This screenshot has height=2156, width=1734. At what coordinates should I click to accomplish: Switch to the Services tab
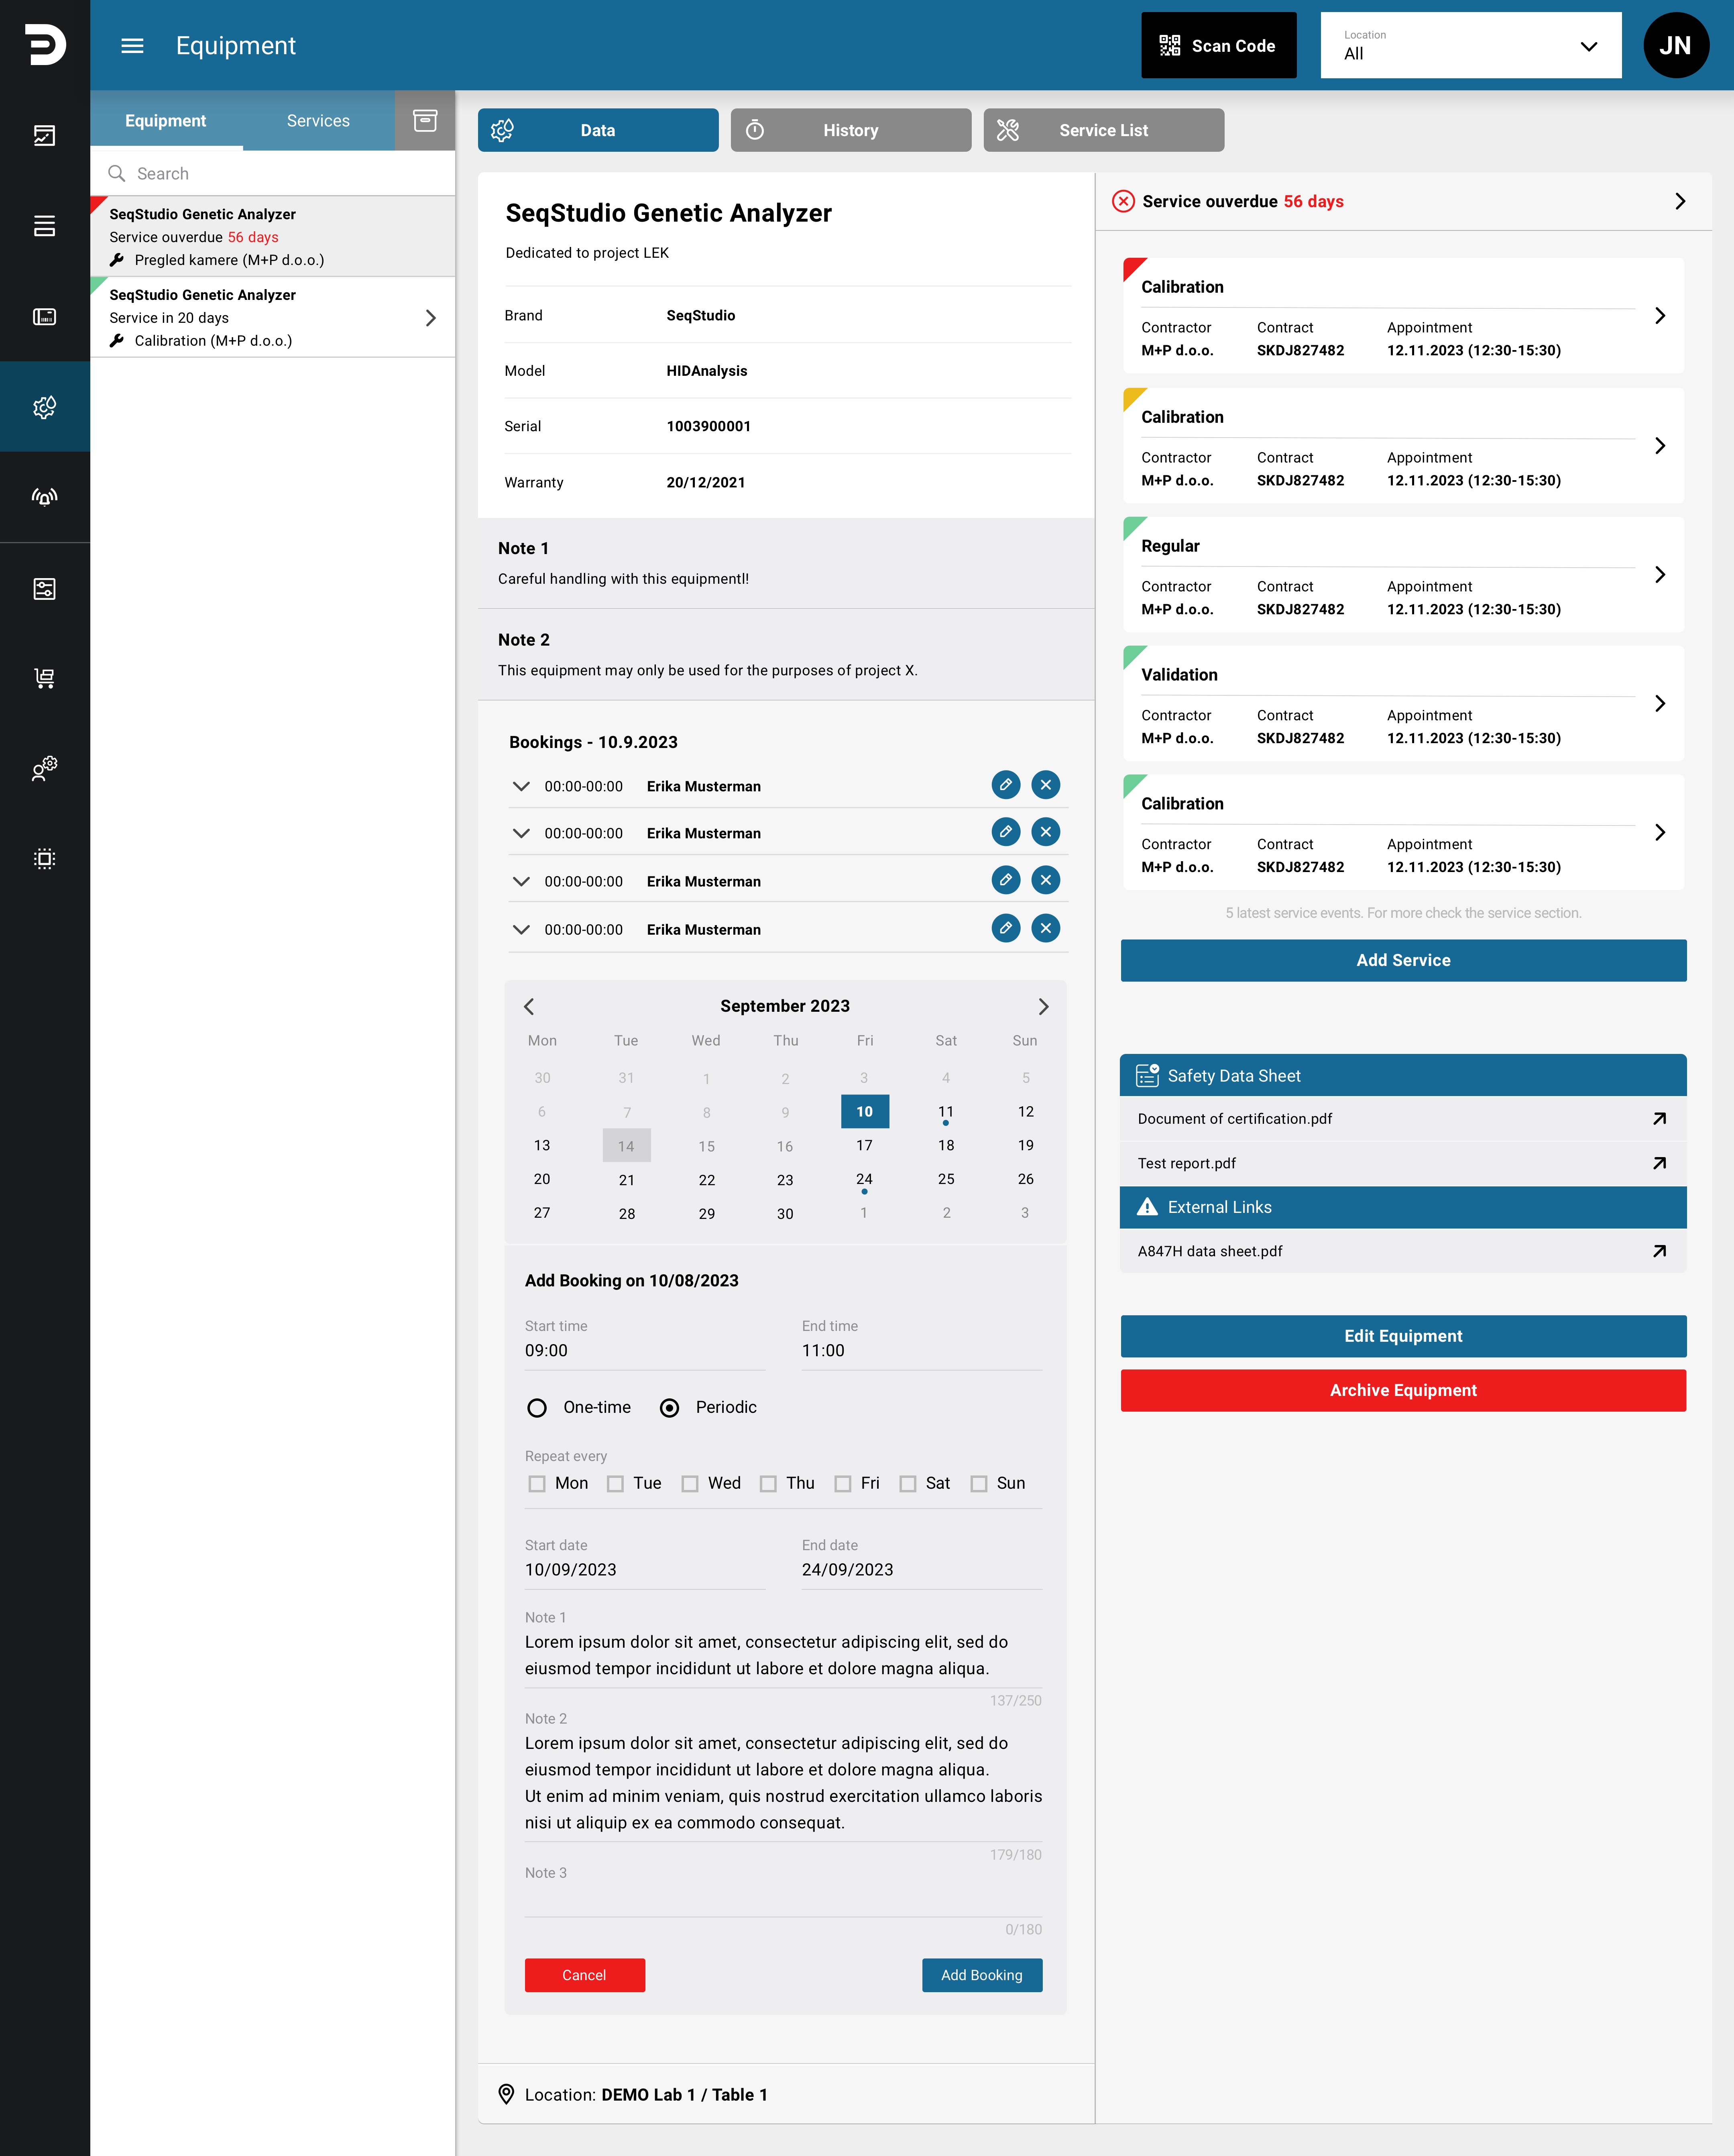click(x=319, y=121)
